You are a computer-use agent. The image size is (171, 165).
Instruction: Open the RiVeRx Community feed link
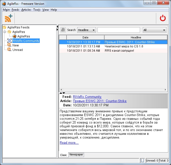(87, 97)
